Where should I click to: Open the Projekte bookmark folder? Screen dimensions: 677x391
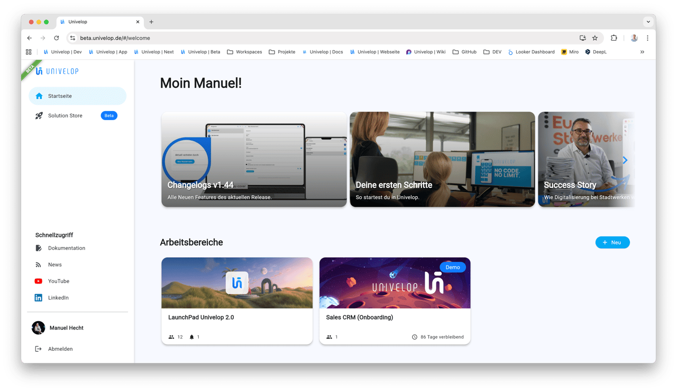(x=282, y=52)
